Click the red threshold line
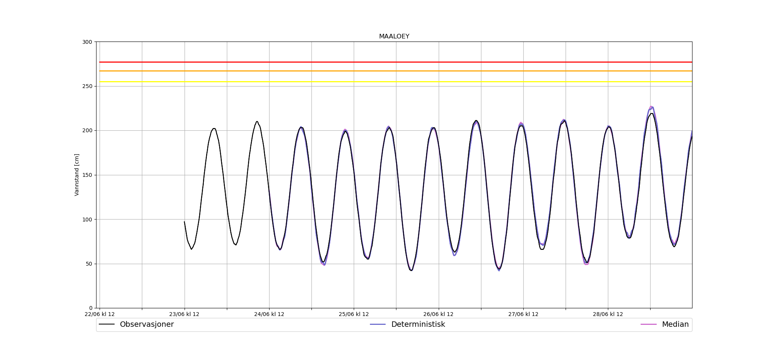769x346 pixels. coord(396,62)
